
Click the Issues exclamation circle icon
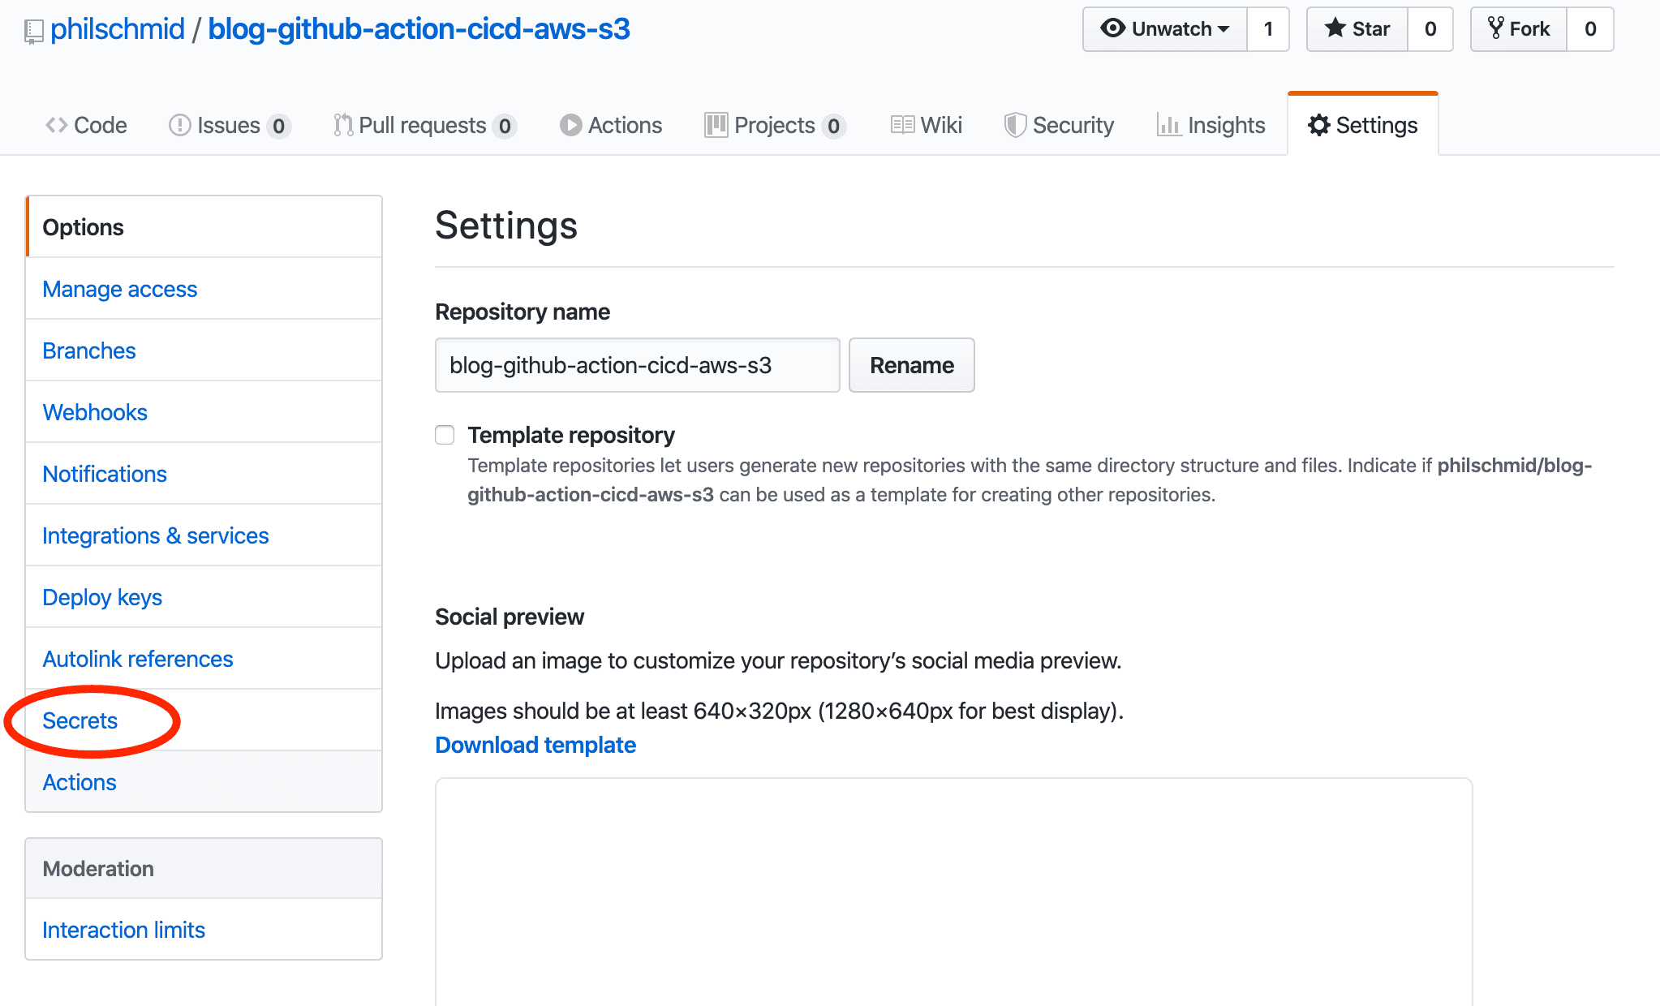coord(179,125)
